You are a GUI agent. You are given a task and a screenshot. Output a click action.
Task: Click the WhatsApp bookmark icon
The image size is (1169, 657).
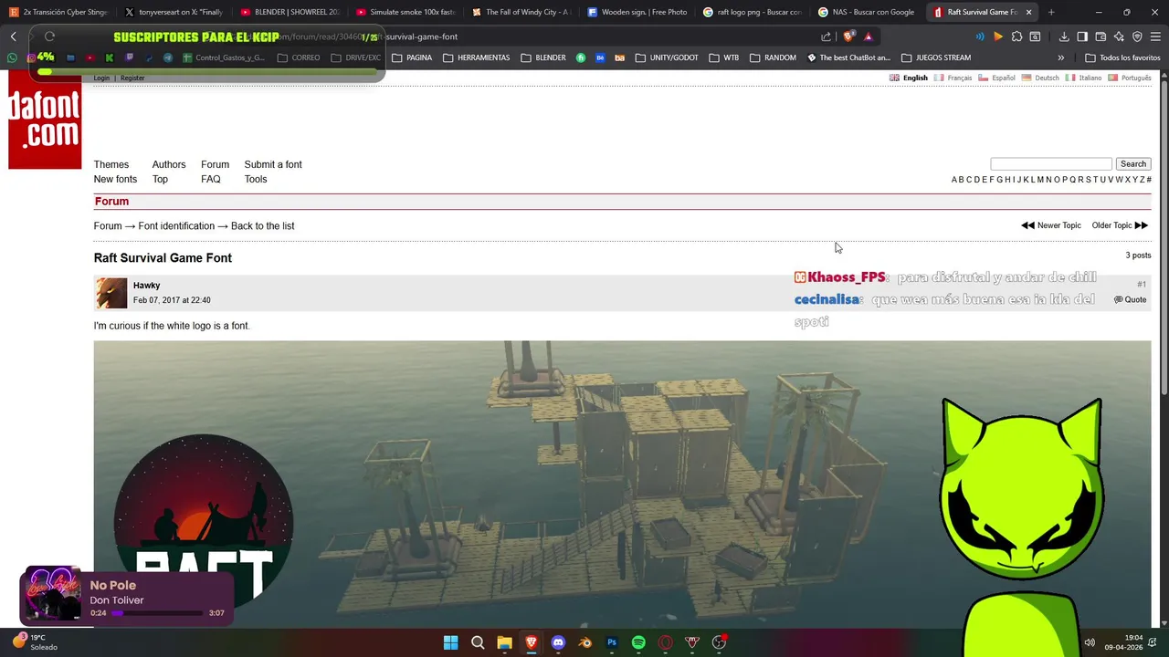click(x=13, y=57)
